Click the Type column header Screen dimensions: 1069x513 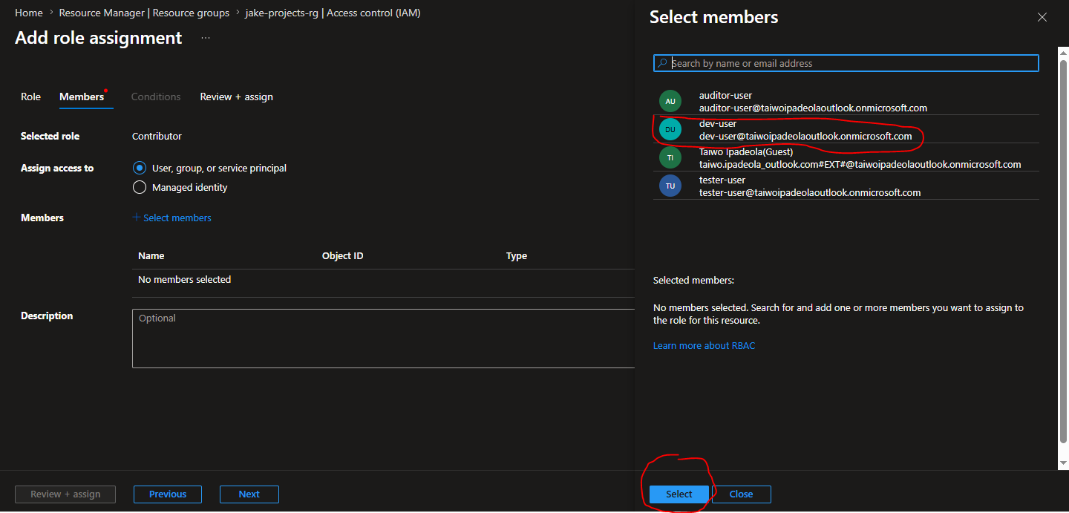[517, 255]
